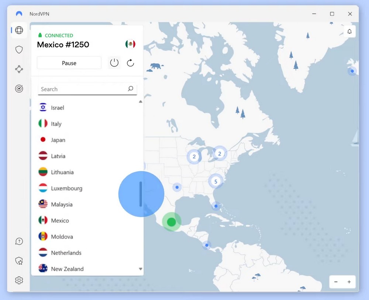
Task: Close the NordVPN window
Action: click(x=350, y=14)
